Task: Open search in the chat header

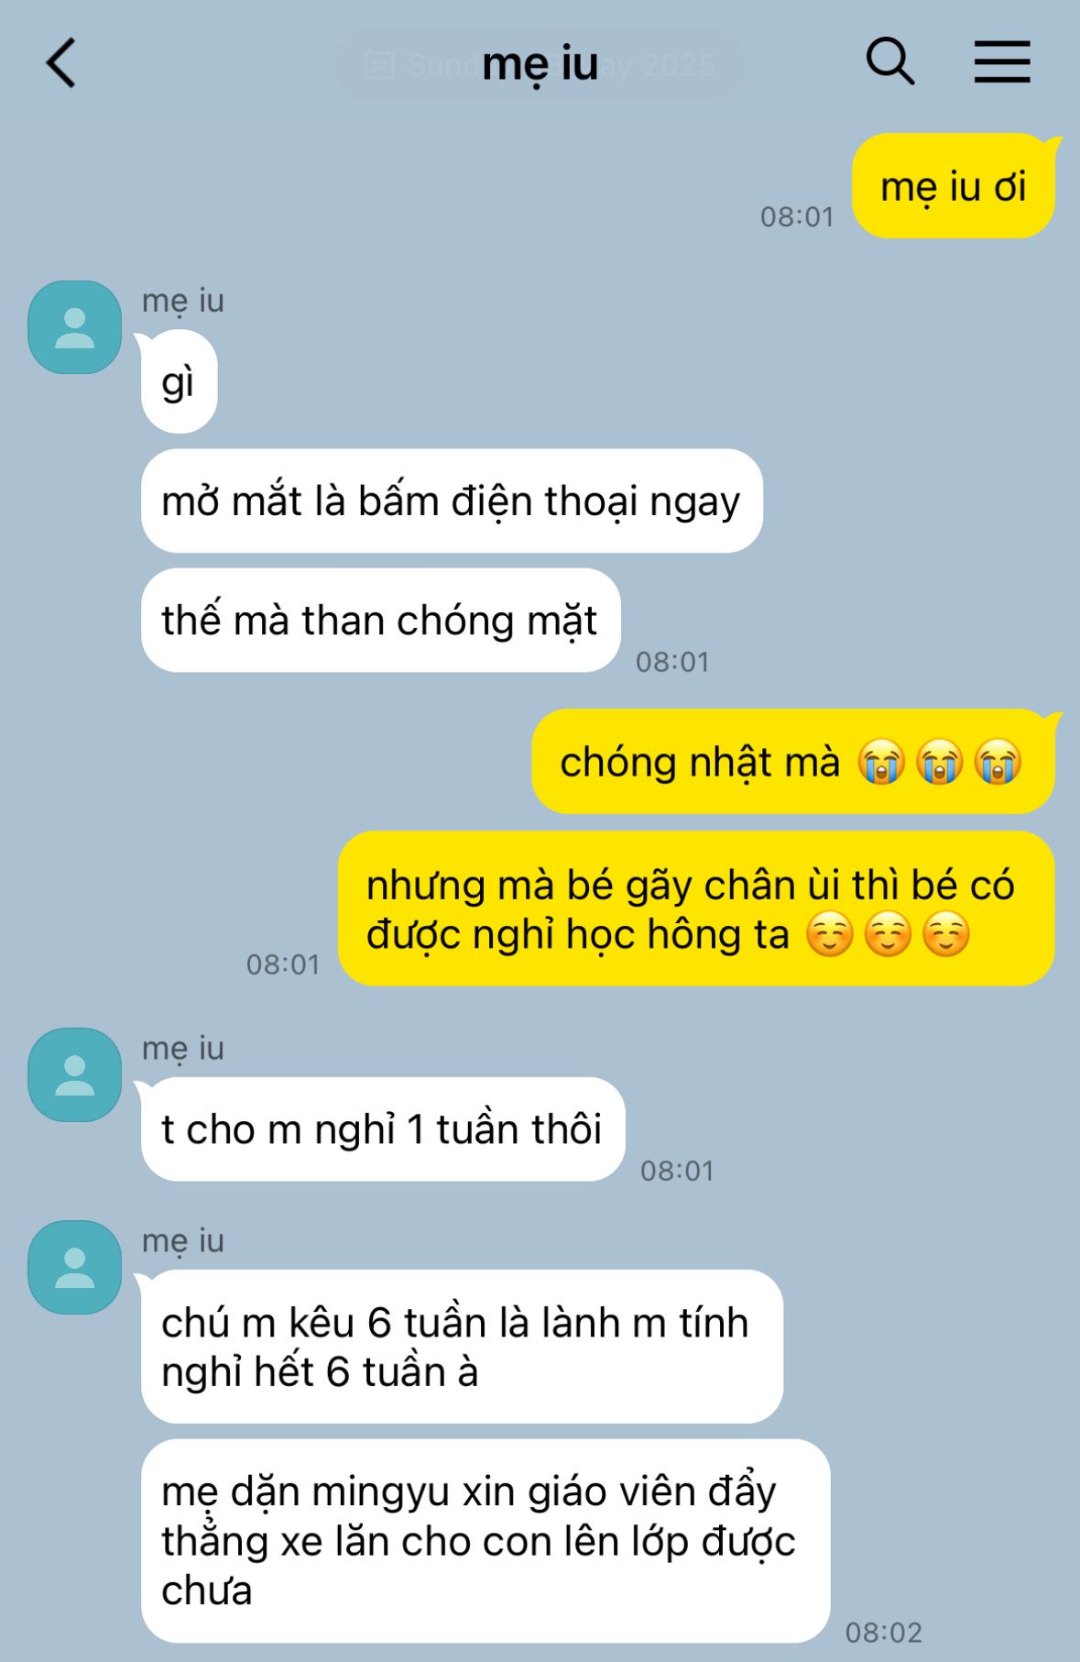Action: click(889, 61)
